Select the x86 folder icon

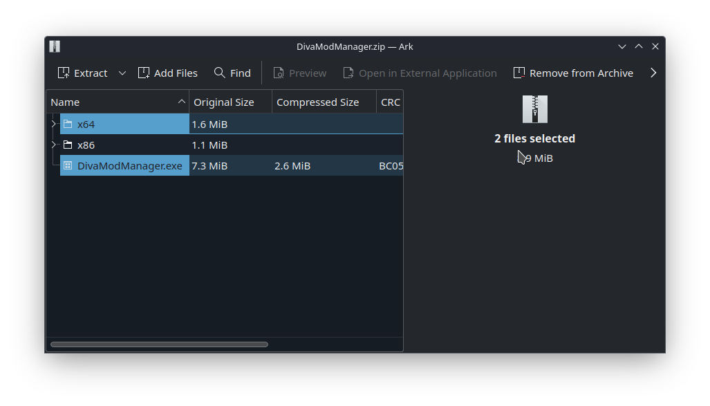click(x=68, y=145)
